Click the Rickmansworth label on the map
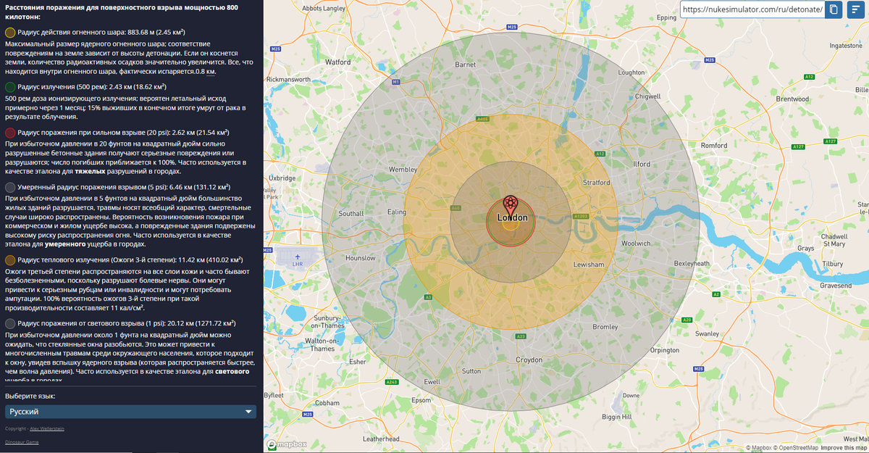The width and height of the screenshot is (869, 453). pos(289,79)
